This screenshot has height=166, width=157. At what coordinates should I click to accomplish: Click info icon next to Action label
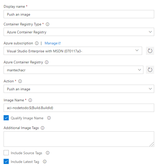coord(20,81)
